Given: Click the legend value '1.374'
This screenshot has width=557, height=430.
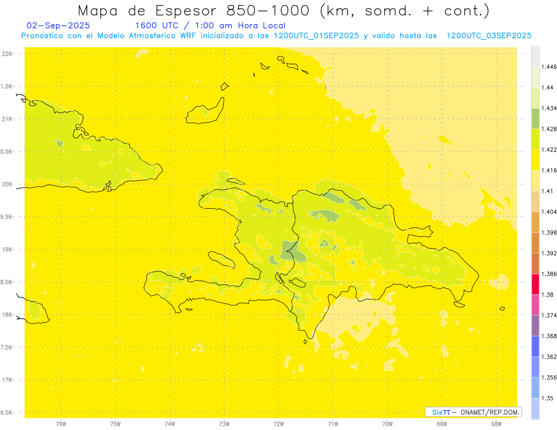Looking at the screenshot, I should click(549, 315).
